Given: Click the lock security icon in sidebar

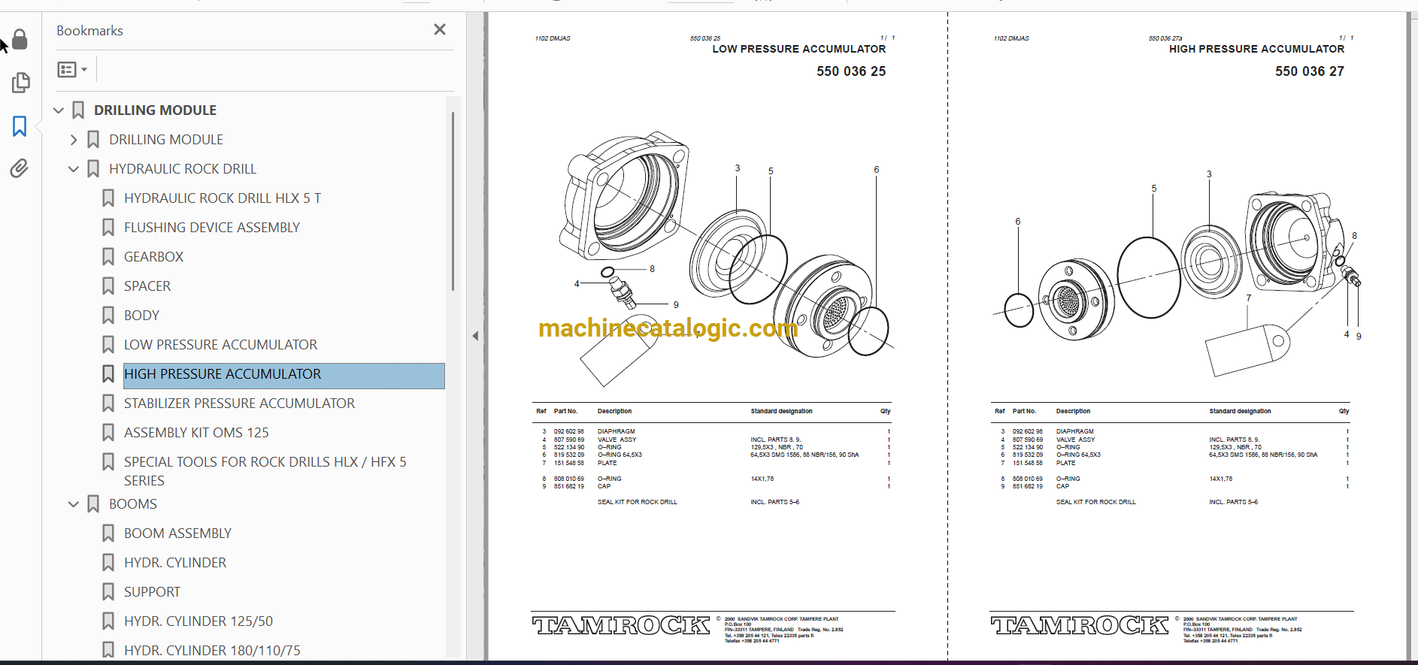Looking at the screenshot, I should tap(20, 40).
